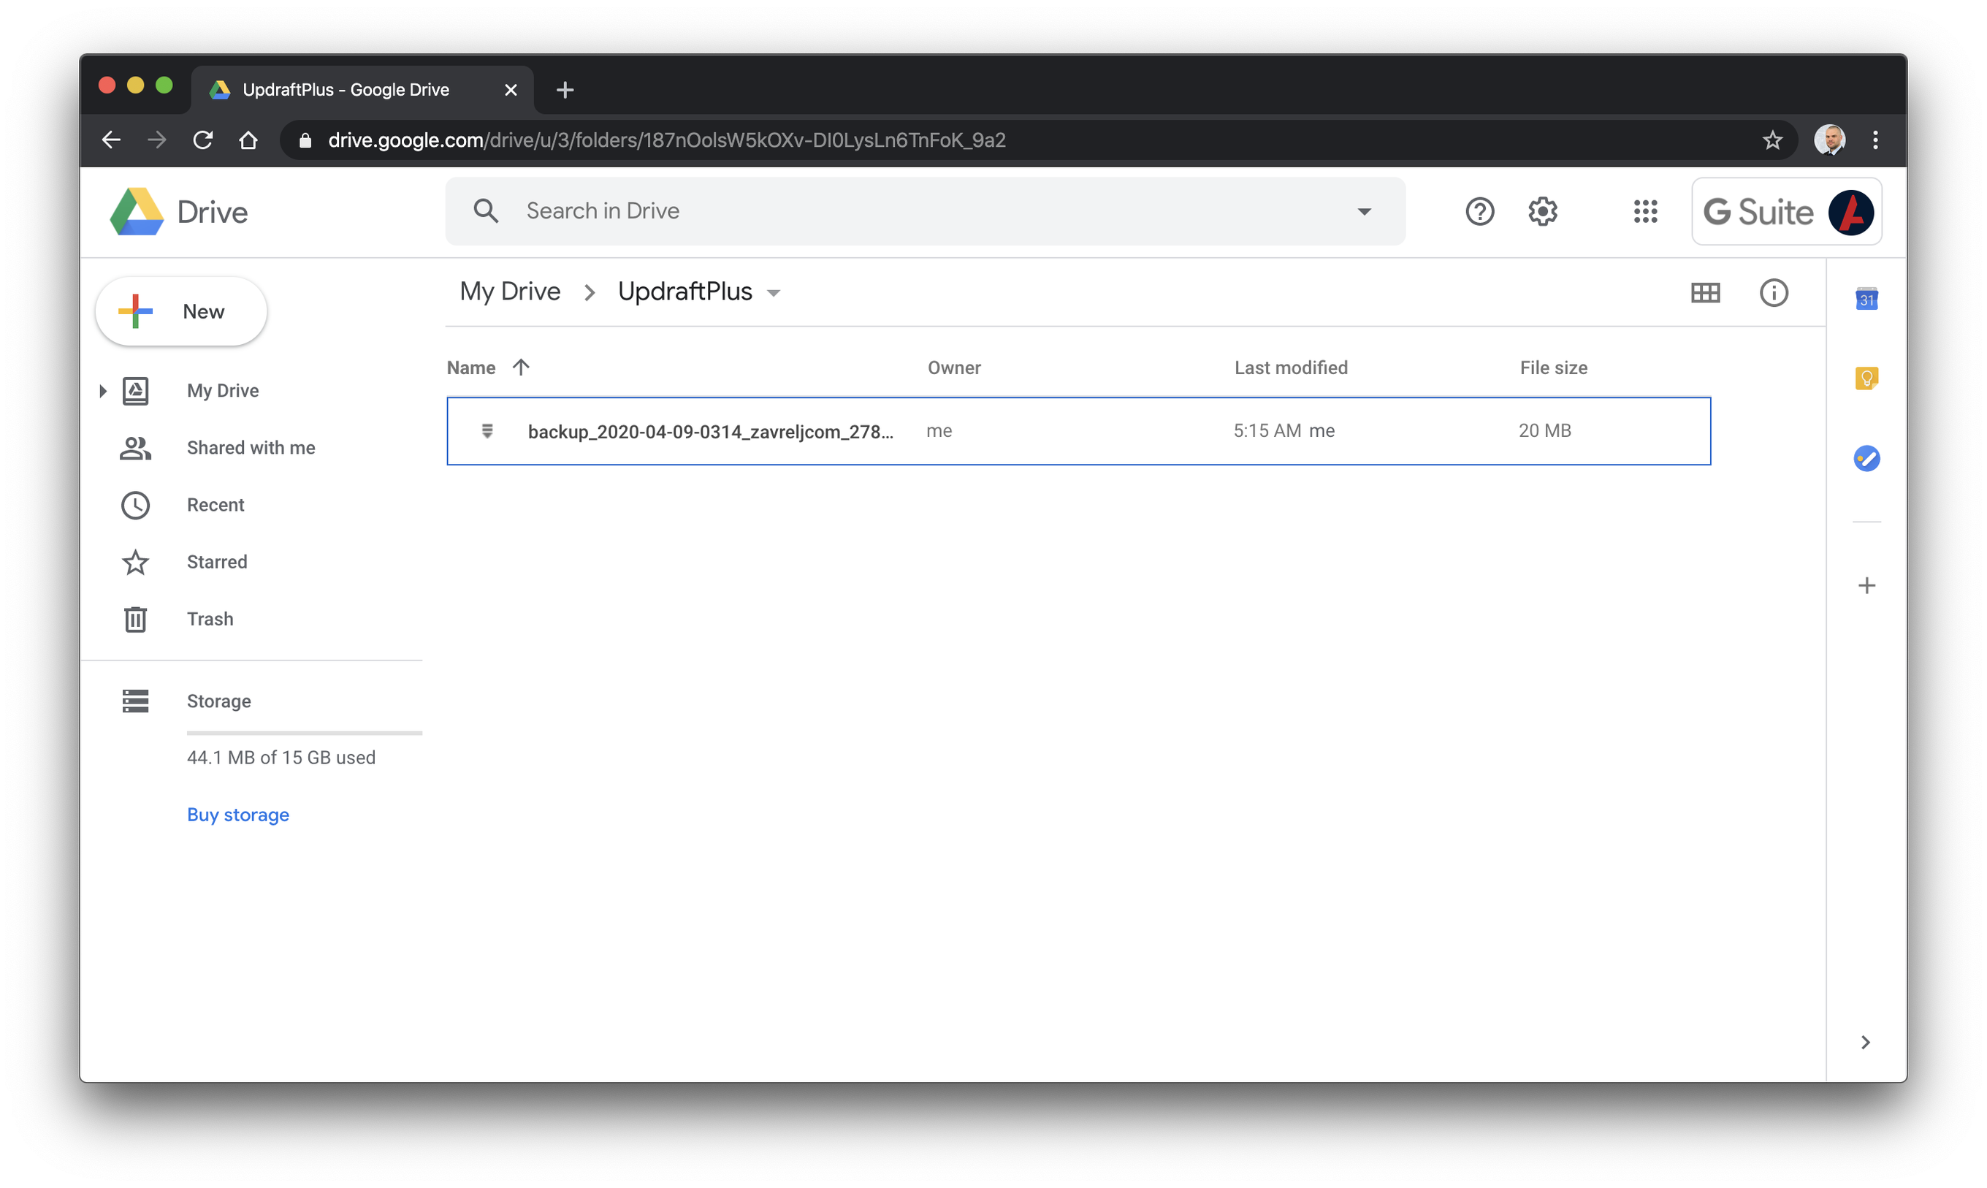
Task: Close the UpdraftPlus browser tab
Action: (511, 90)
